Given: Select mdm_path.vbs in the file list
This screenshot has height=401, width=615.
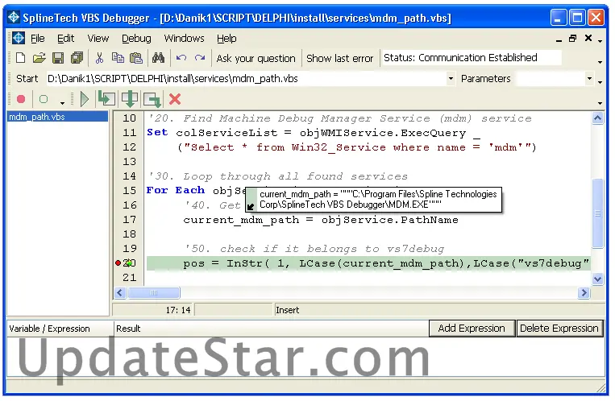Looking at the screenshot, I should 57,117.
